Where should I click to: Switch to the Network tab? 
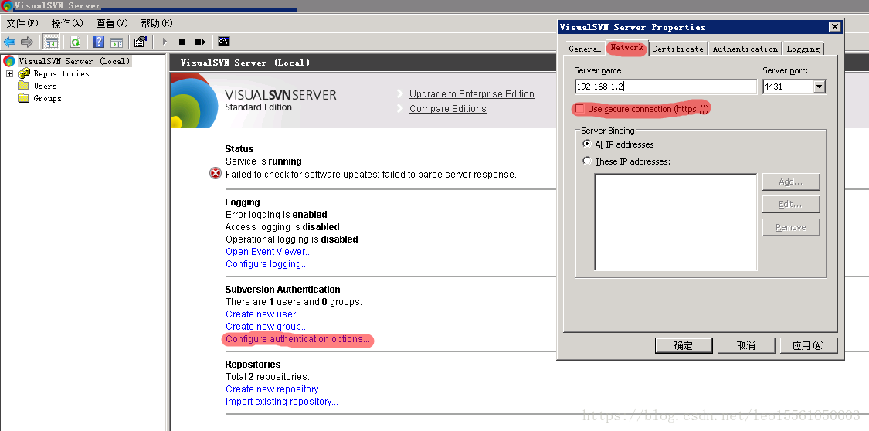tap(626, 48)
